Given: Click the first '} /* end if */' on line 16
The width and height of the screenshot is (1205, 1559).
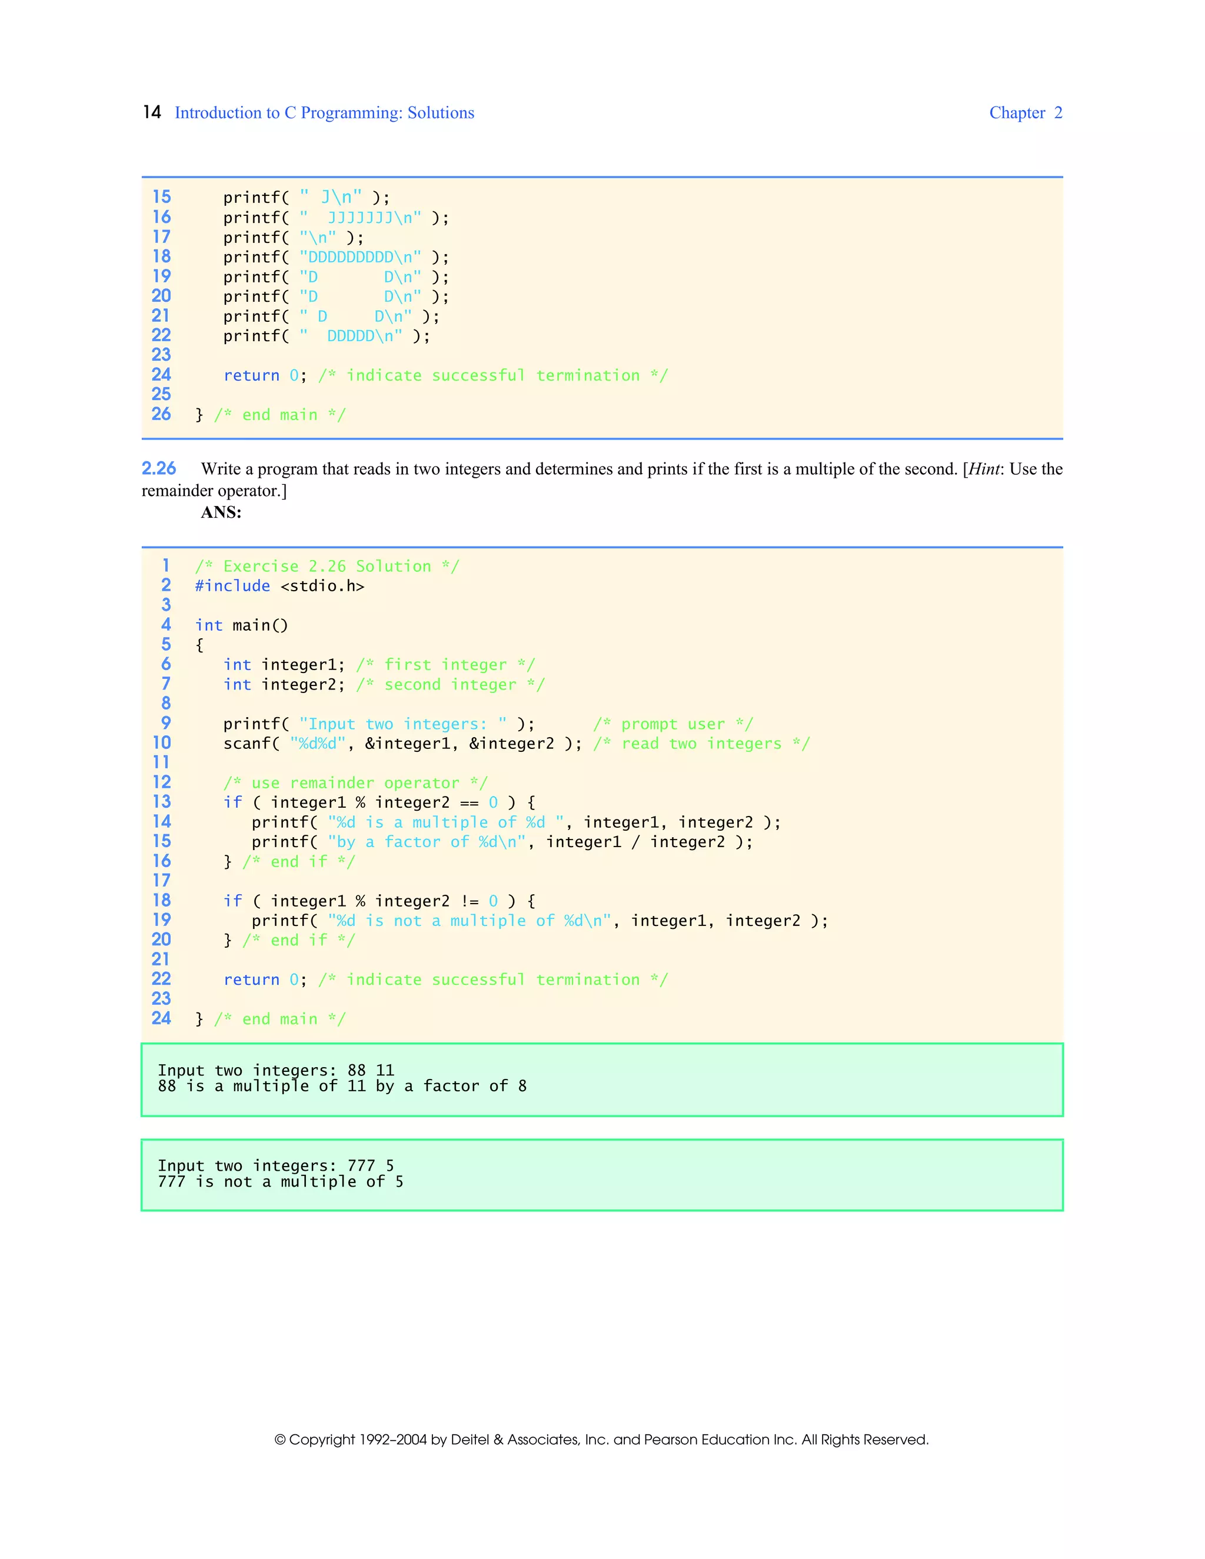Looking at the screenshot, I should click(x=289, y=862).
